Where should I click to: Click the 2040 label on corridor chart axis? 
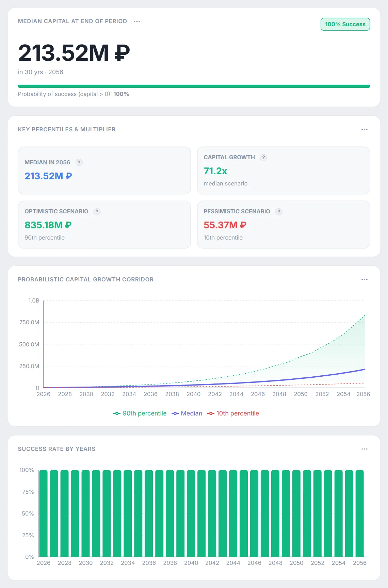point(194,394)
